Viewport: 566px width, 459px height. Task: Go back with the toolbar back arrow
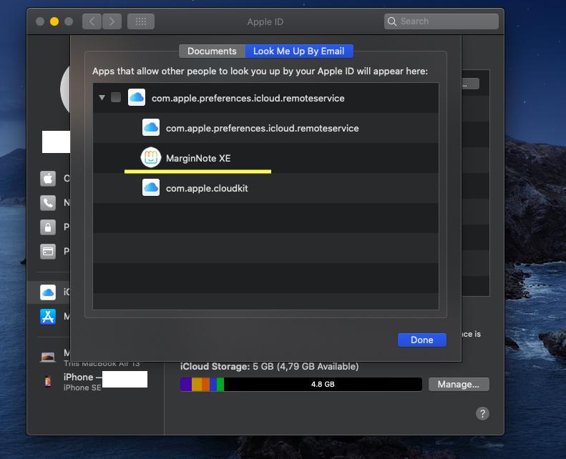pos(92,21)
